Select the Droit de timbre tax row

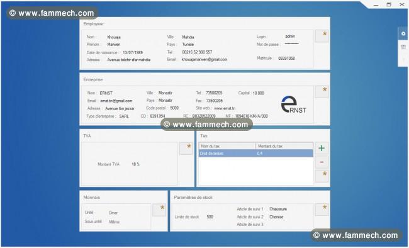tap(256, 153)
